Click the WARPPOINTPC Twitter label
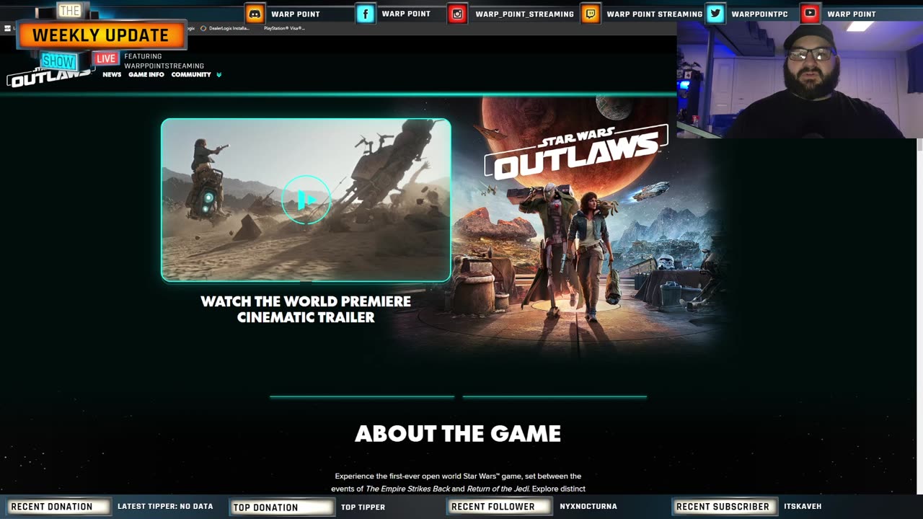 759,14
